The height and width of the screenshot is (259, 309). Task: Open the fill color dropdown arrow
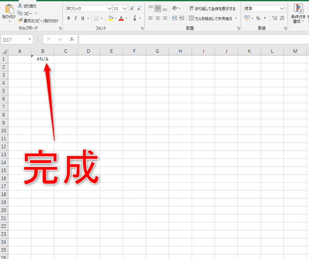pyautogui.click(x=115, y=18)
